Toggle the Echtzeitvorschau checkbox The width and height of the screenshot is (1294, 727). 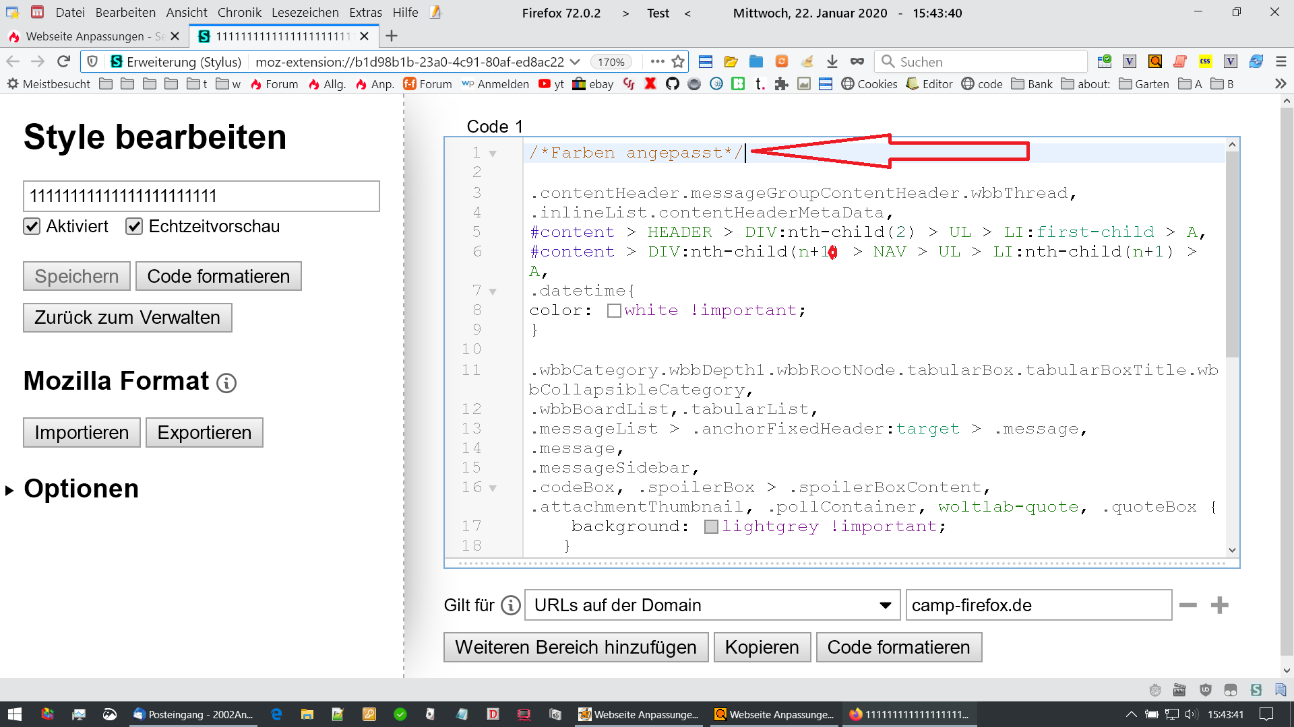pyautogui.click(x=134, y=227)
